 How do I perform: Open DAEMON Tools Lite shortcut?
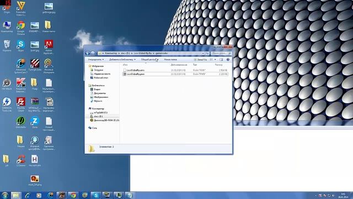coord(7,104)
